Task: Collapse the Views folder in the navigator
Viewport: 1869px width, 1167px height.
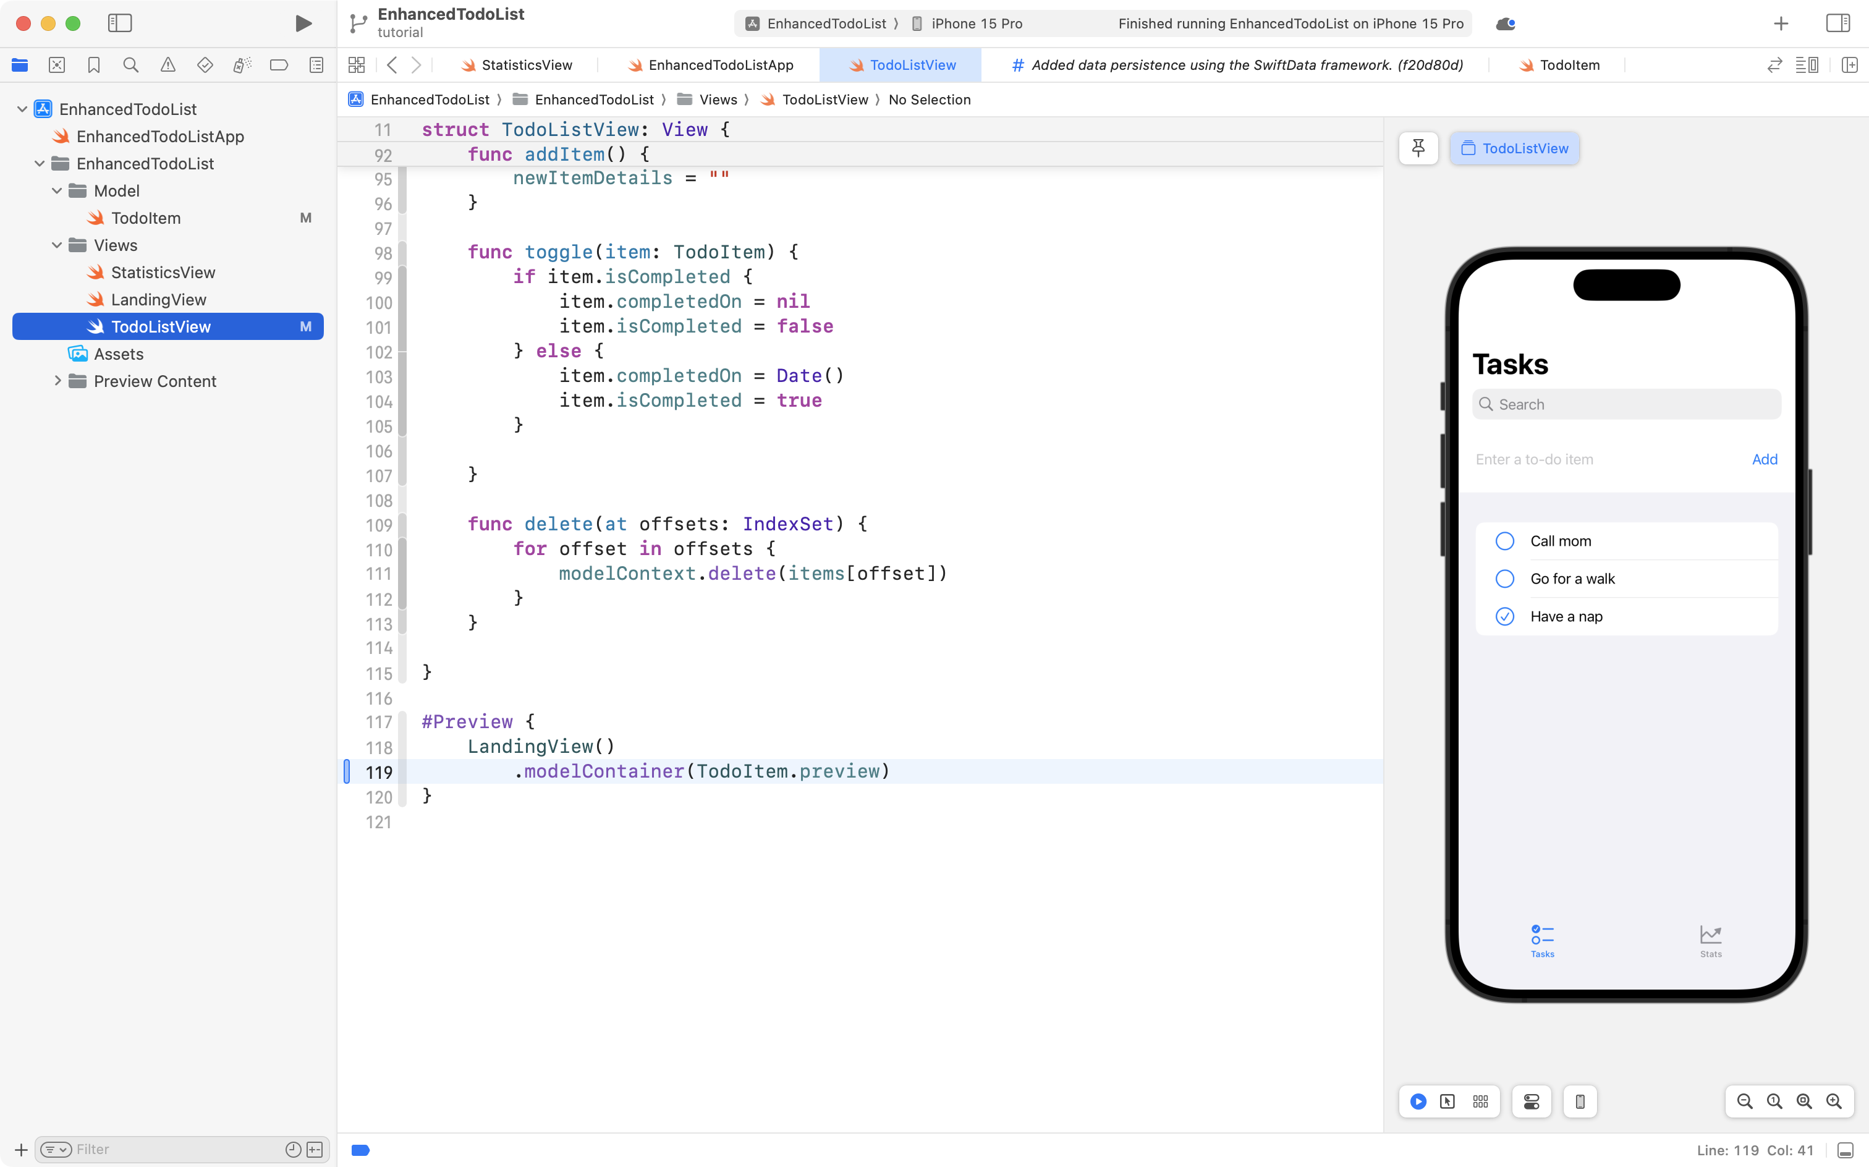Action: pos(56,245)
